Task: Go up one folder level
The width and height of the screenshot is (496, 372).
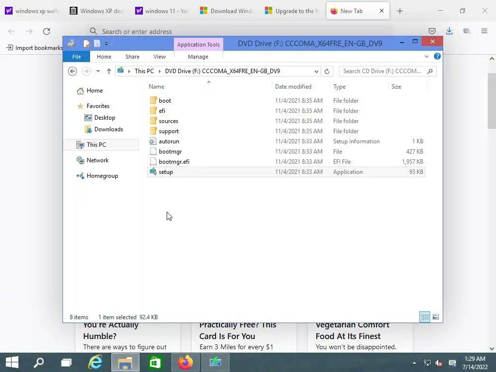Action: (109, 71)
